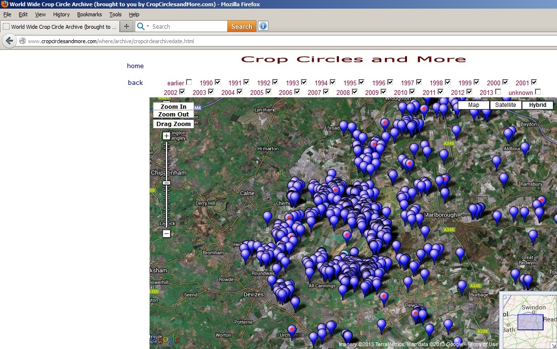Click the blue info icon beside Search
Screen dimensions: 557x349
pyautogui.click(x=263, y=26)
